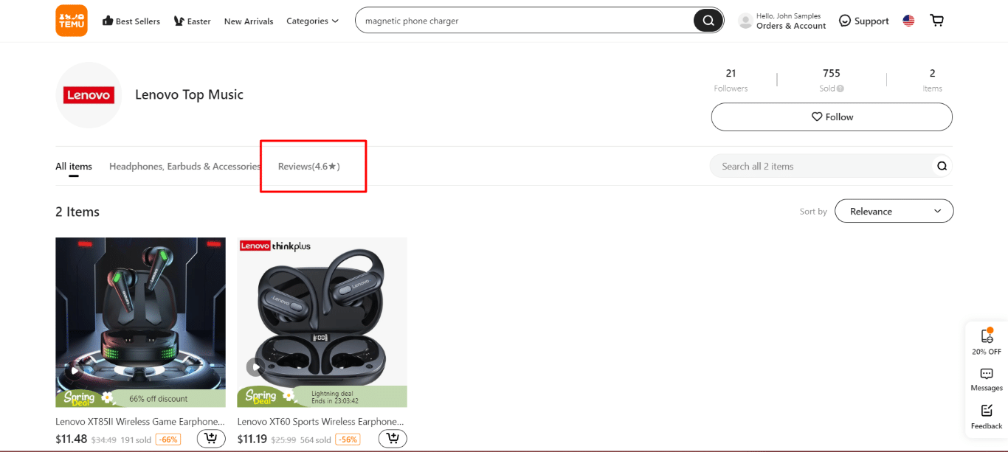Open the shopping cart
Image resolution: width=1008 pixels, height=452 pixels.
coord(936,20)
